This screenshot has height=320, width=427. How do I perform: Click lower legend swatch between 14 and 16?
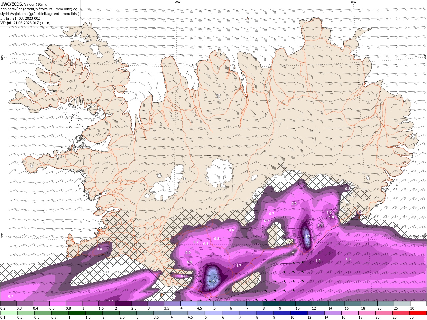pyautogui.click(x=333, y=313)
